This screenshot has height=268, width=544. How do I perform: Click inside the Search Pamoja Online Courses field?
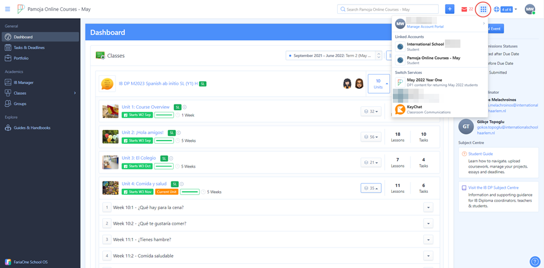tap(388, 10)
